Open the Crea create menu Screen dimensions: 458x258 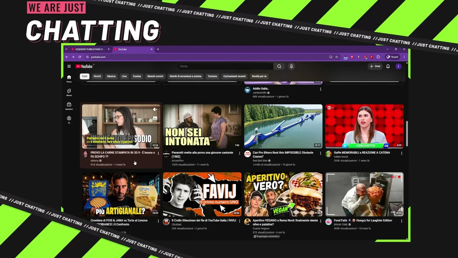[375, 66]
